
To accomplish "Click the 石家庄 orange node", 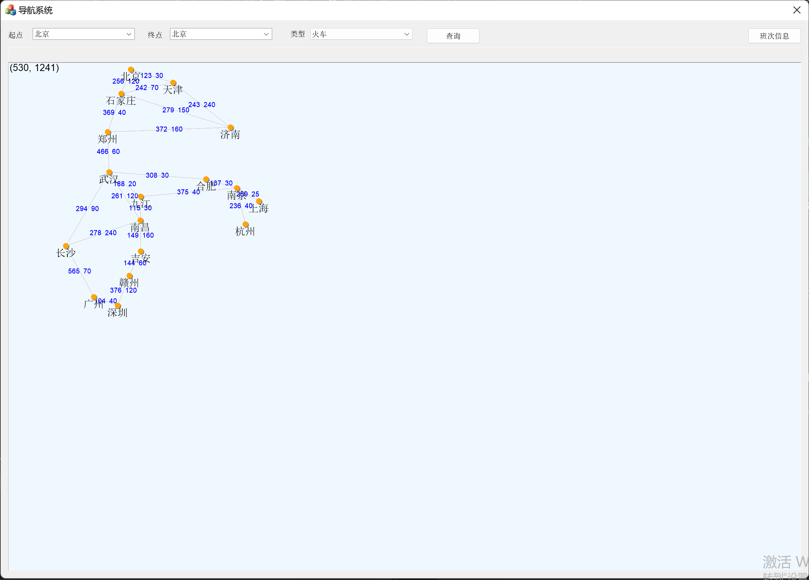I will (x=121, y=94).
